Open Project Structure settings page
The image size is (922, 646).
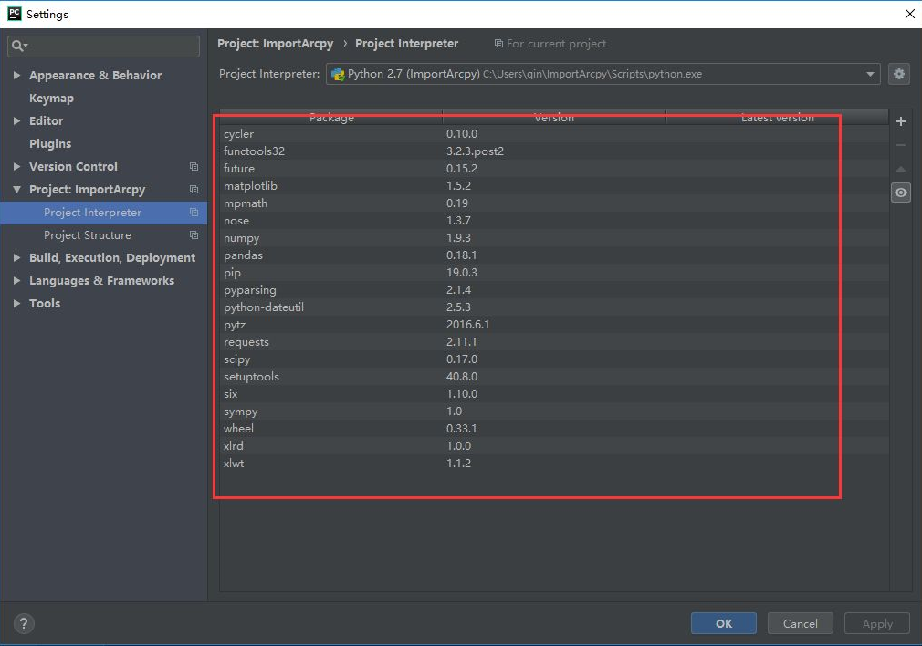click(88, 235)
